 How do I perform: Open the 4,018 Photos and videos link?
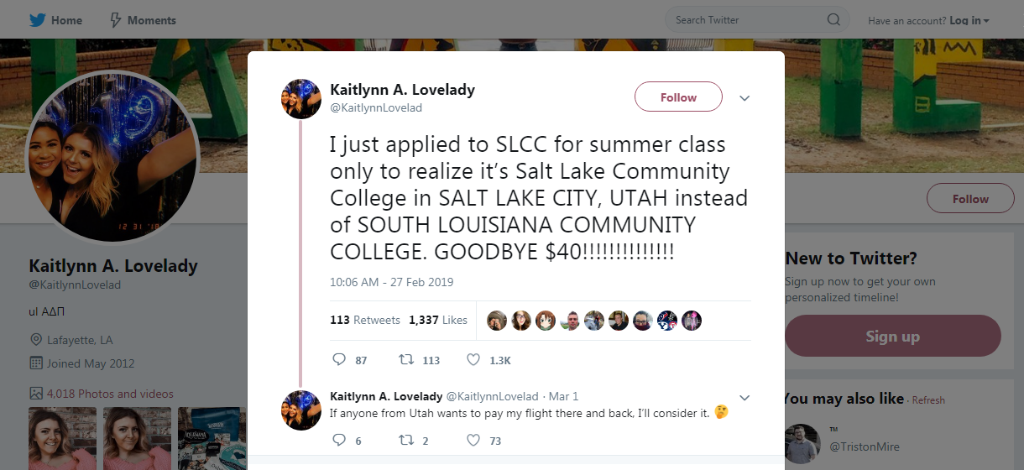pyautogui.click(x=110, y=394)
